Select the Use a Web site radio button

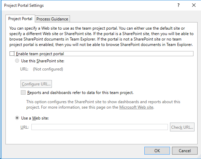tap(17, 118)
